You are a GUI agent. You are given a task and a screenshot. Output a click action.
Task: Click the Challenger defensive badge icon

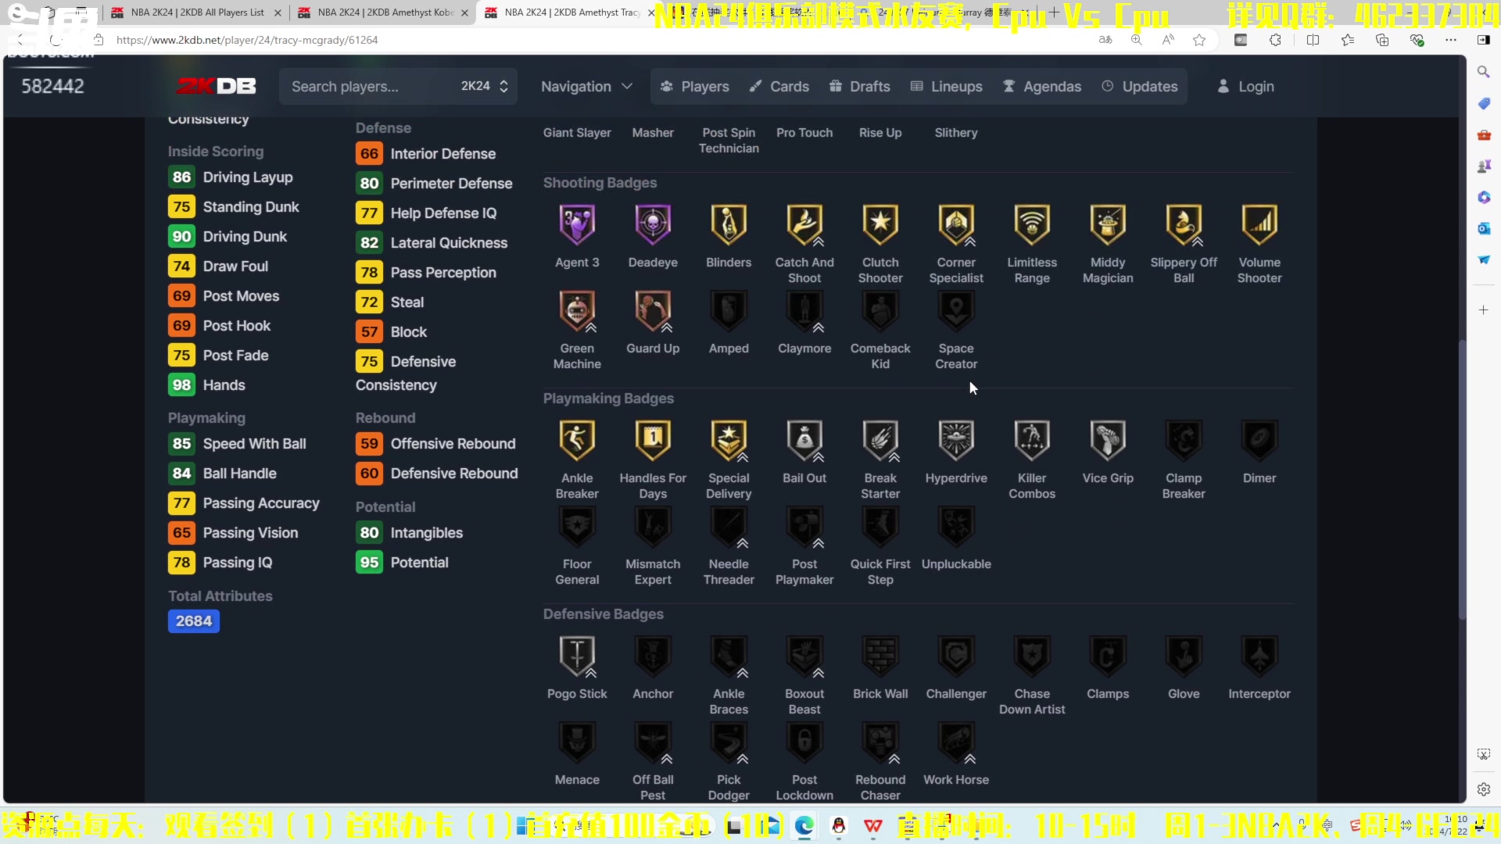pos(956,656)
